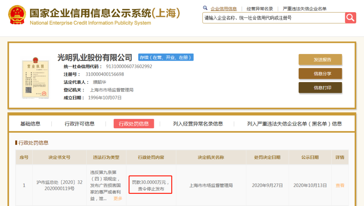Click credit code 913100006073602992

(x=129, y=67)
